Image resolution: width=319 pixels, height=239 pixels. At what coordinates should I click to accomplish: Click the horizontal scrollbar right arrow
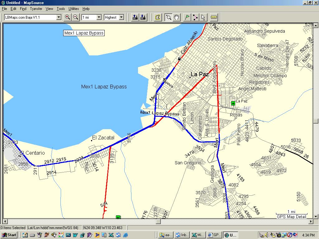coord(311,221)
